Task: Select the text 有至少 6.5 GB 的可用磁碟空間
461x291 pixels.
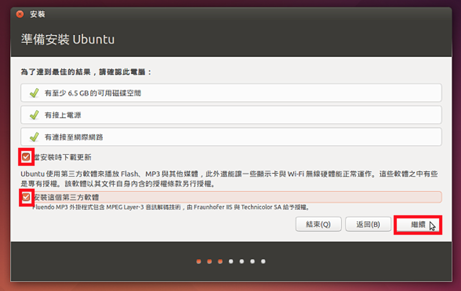Action: pos(92,93)
